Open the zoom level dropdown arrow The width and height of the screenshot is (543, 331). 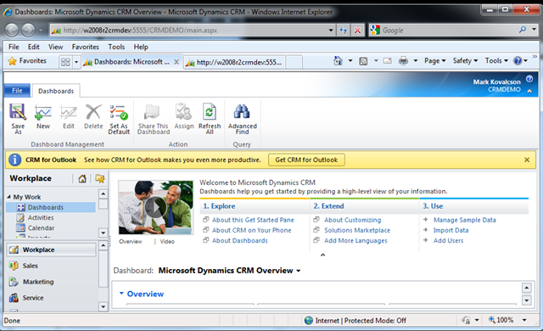[x=524, y=320]
